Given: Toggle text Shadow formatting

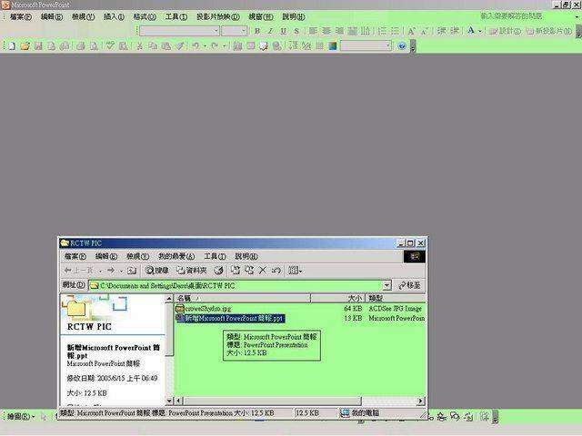Looking at the screenshot, I should pyautogui.click(x=296, y=31).
